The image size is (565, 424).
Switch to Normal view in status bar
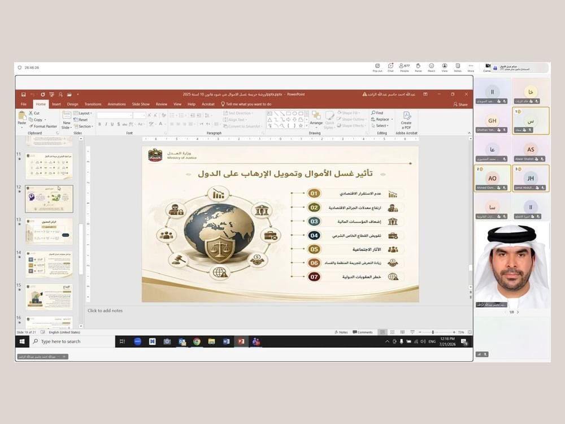pyautogui.click(x=383, y=332)
